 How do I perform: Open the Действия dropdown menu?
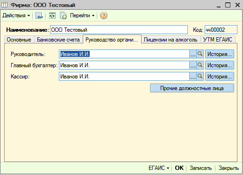click(x=16, y=15)
